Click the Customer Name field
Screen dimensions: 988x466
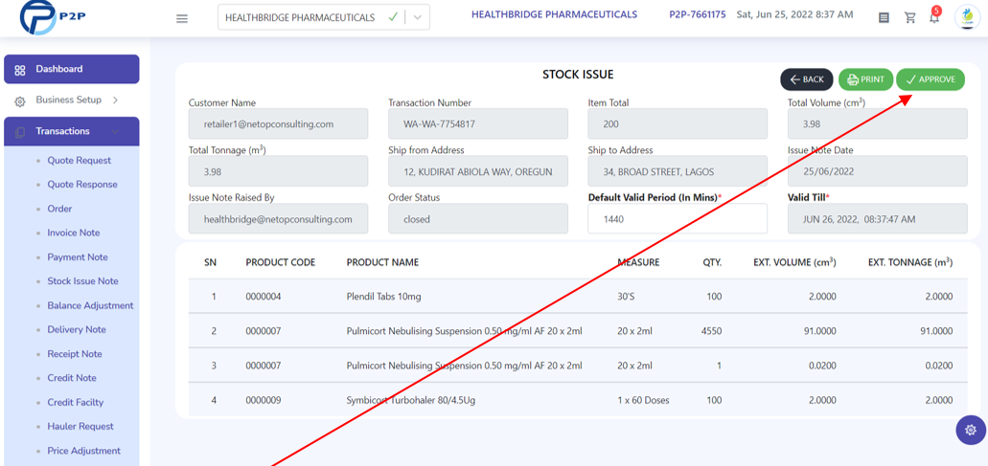[x=278, y=123]
